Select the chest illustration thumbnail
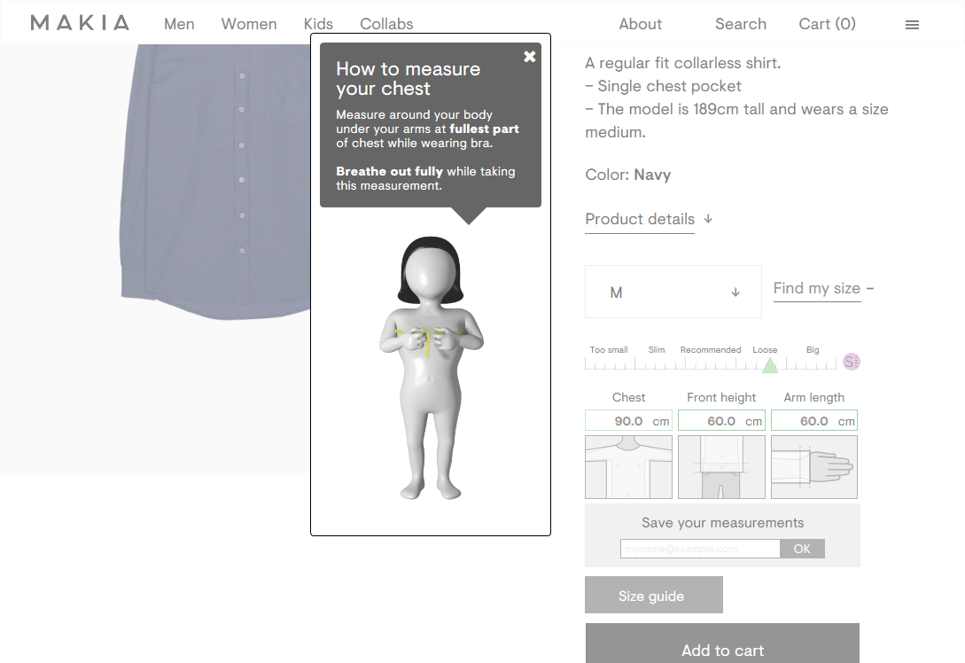 coord(628,467)
